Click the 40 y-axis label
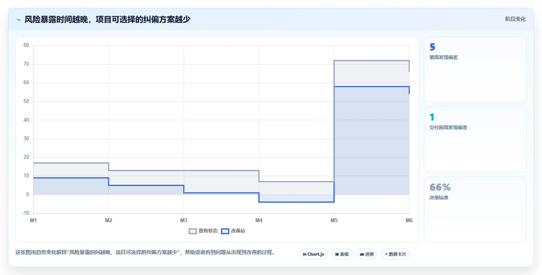The width and height of the screenshot is (542, 275). 26,120
